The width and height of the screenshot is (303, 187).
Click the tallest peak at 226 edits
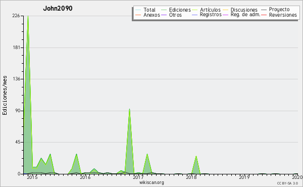coord(28,16)
